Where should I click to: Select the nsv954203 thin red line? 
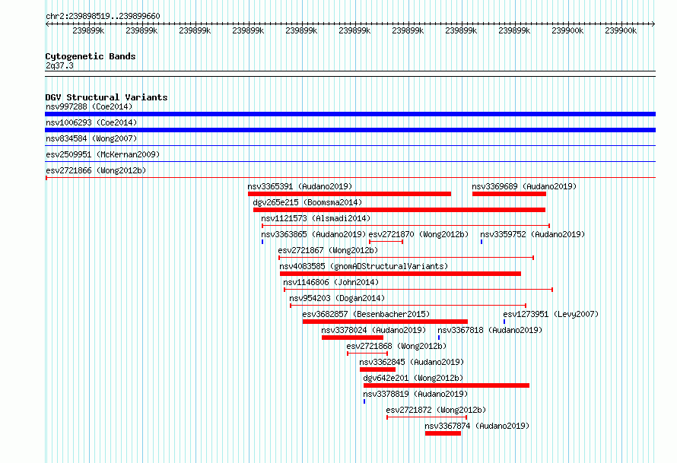click(408, 306)
